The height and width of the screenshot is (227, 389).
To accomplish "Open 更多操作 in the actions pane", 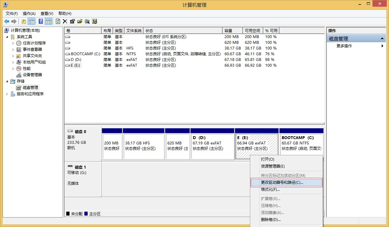I will point(344,46).
